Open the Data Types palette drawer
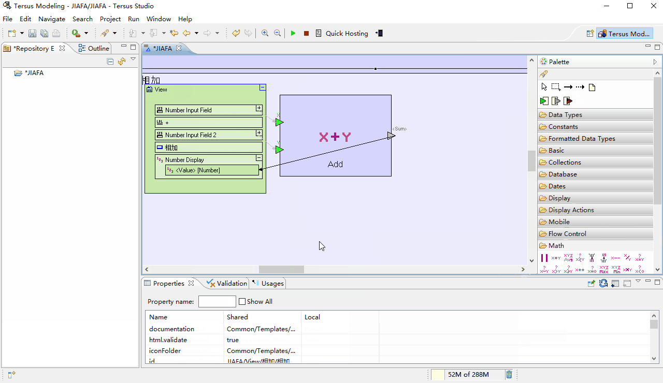Image resolution: width=663 pixels, height=383 pixels. click(595, 115)
